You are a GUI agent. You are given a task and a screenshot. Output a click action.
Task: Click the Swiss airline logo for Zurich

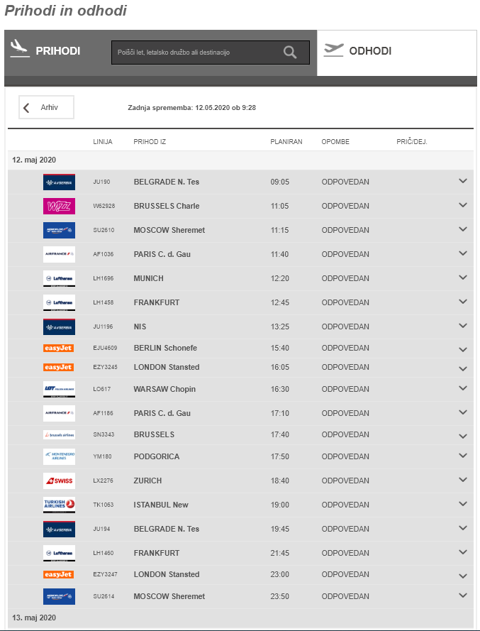point(59,481)
